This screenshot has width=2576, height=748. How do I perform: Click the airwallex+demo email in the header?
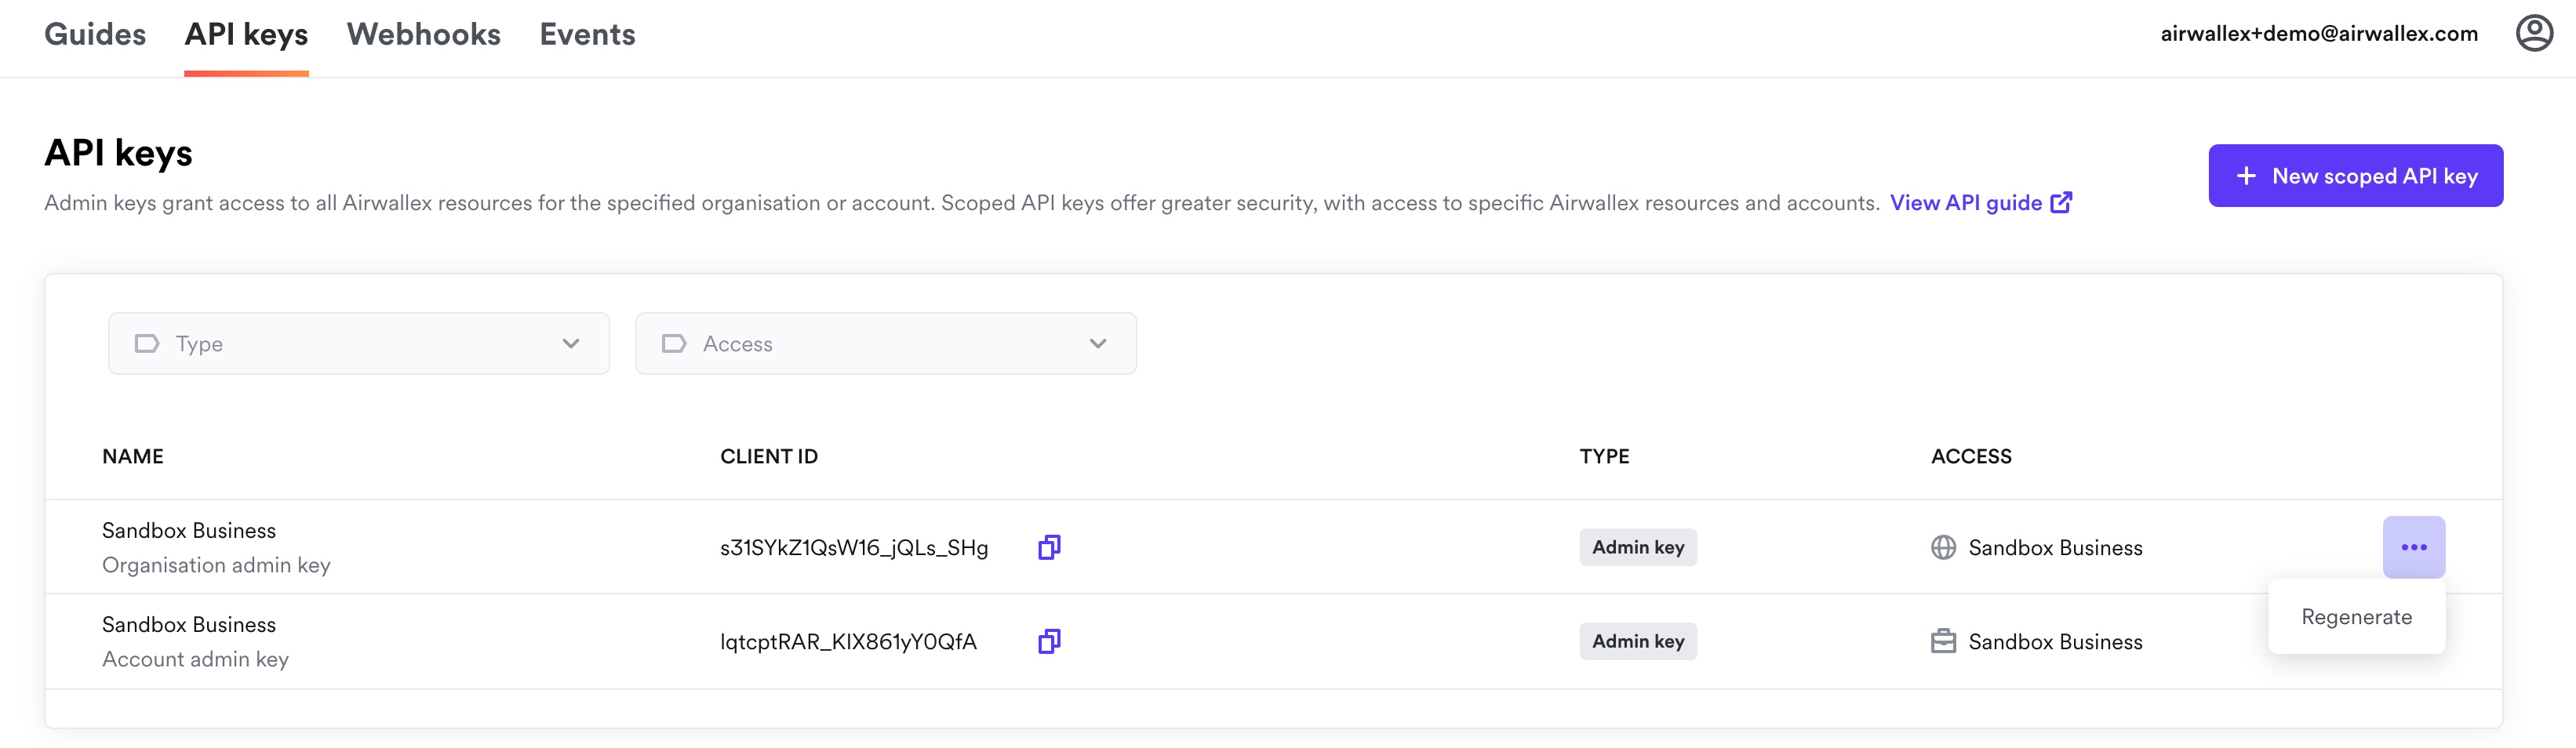coord(2320,33)
